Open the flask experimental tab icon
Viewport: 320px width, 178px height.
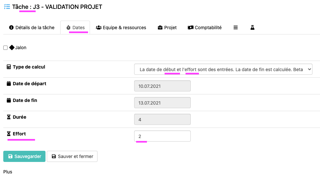click(252, 28)
